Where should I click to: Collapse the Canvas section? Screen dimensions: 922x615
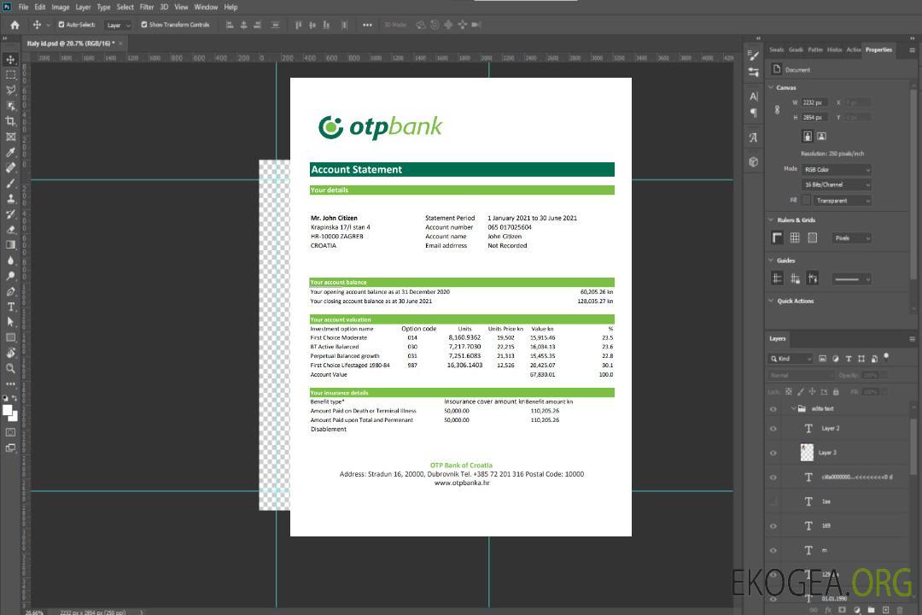[772, 88]
